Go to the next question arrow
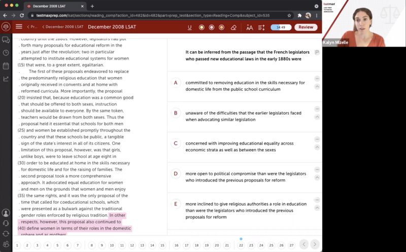Viewport: 406px width, 252px height. [x=315, y=244]
